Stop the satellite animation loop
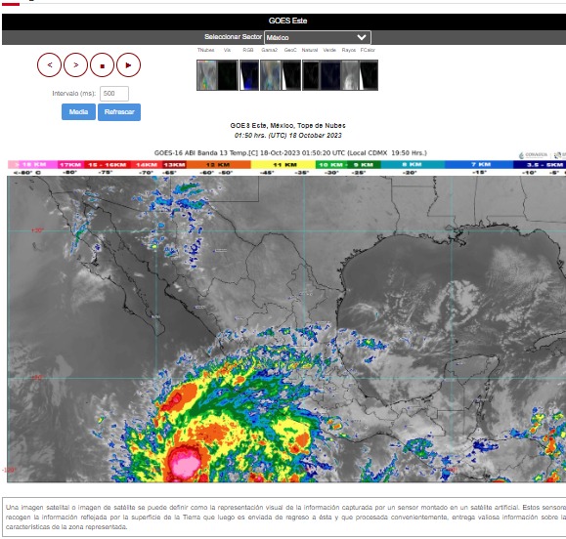 tap(103, 65)
